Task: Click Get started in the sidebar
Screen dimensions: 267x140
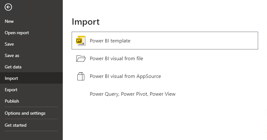Action: pyautogui.click(x=16, y=125)
